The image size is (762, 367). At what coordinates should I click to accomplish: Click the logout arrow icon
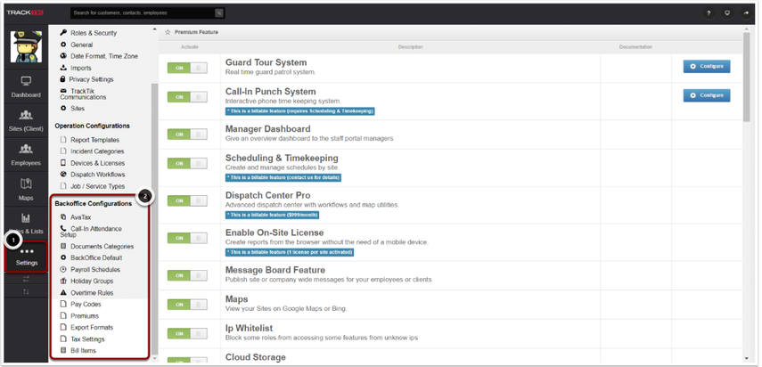coord(745,13)
